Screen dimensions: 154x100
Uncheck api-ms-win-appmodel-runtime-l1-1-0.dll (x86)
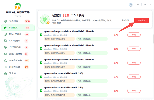[x=41, y=49]
